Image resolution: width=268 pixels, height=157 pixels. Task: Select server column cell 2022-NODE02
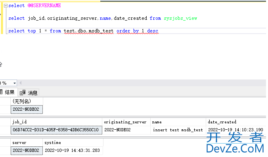[27, 151]
